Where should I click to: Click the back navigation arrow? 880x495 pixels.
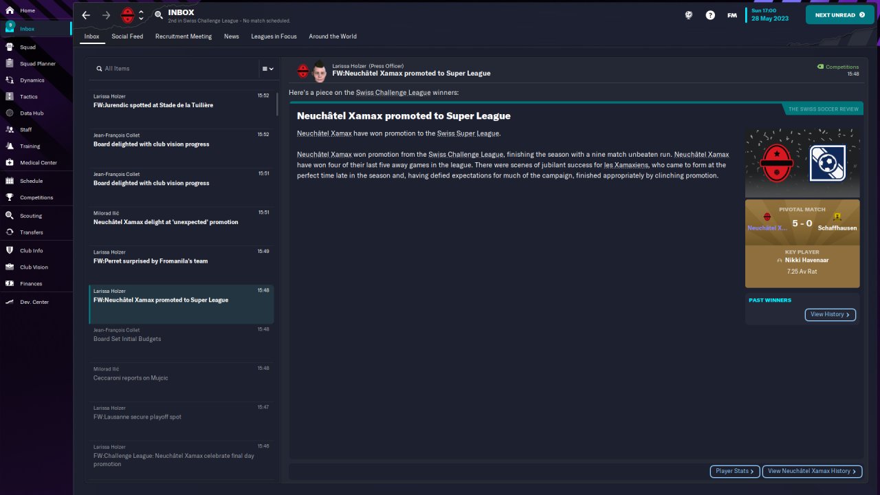pyautogui.click(x=86, y=15)
